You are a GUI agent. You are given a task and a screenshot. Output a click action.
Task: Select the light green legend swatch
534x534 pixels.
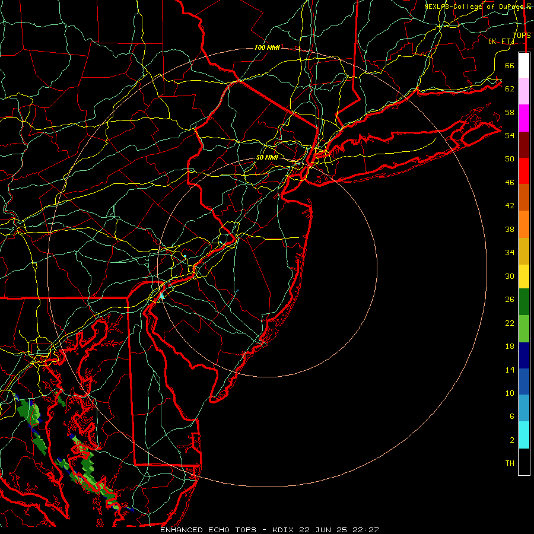pyautogui.click(x=524, y=329)
